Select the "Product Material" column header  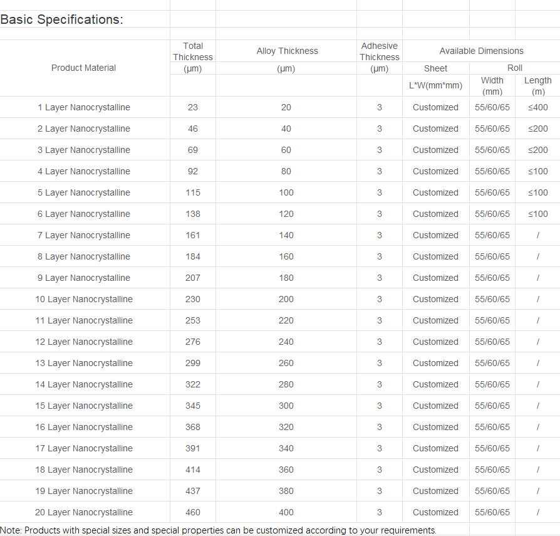(83, 68)
